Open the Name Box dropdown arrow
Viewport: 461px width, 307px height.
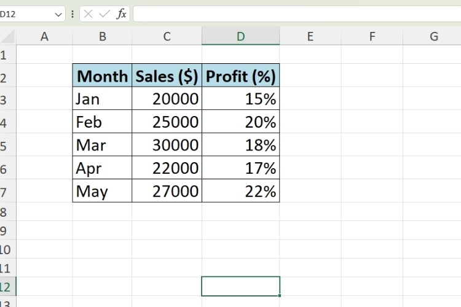tap(58, 14)
